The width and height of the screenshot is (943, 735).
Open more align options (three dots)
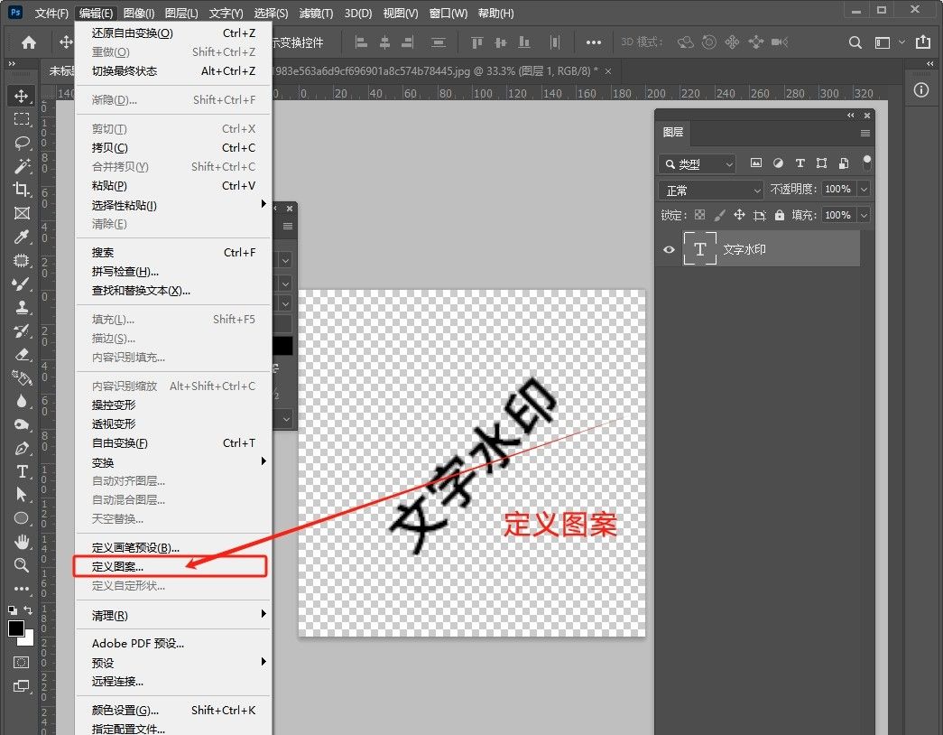(x=594, y=42)
